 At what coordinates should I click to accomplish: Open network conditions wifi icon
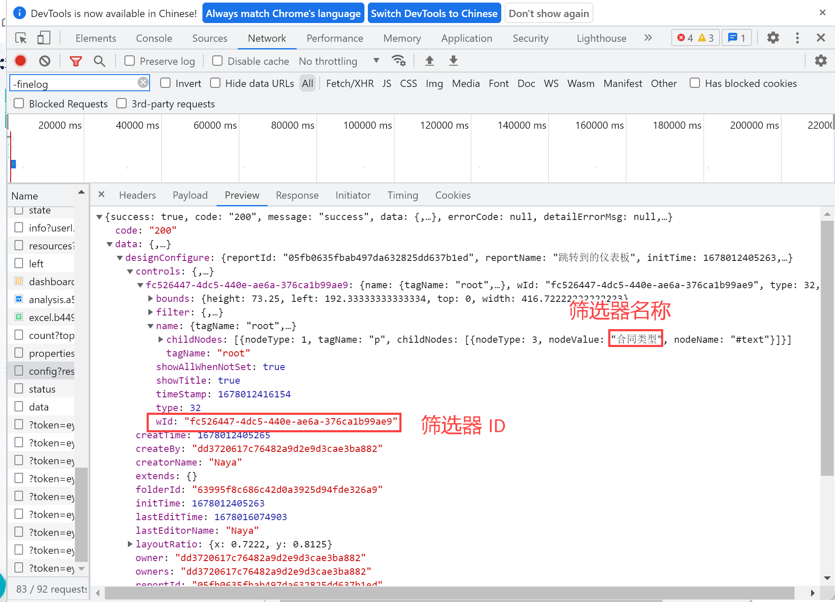point(399,61)
